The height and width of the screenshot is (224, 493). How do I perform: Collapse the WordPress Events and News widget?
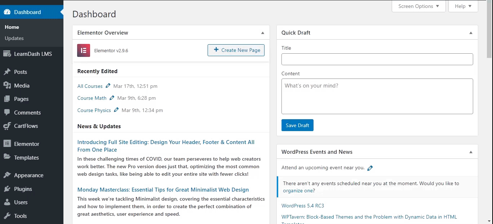(471, 152)
